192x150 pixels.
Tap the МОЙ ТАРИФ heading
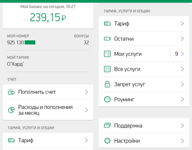click(x=18, y=58)
